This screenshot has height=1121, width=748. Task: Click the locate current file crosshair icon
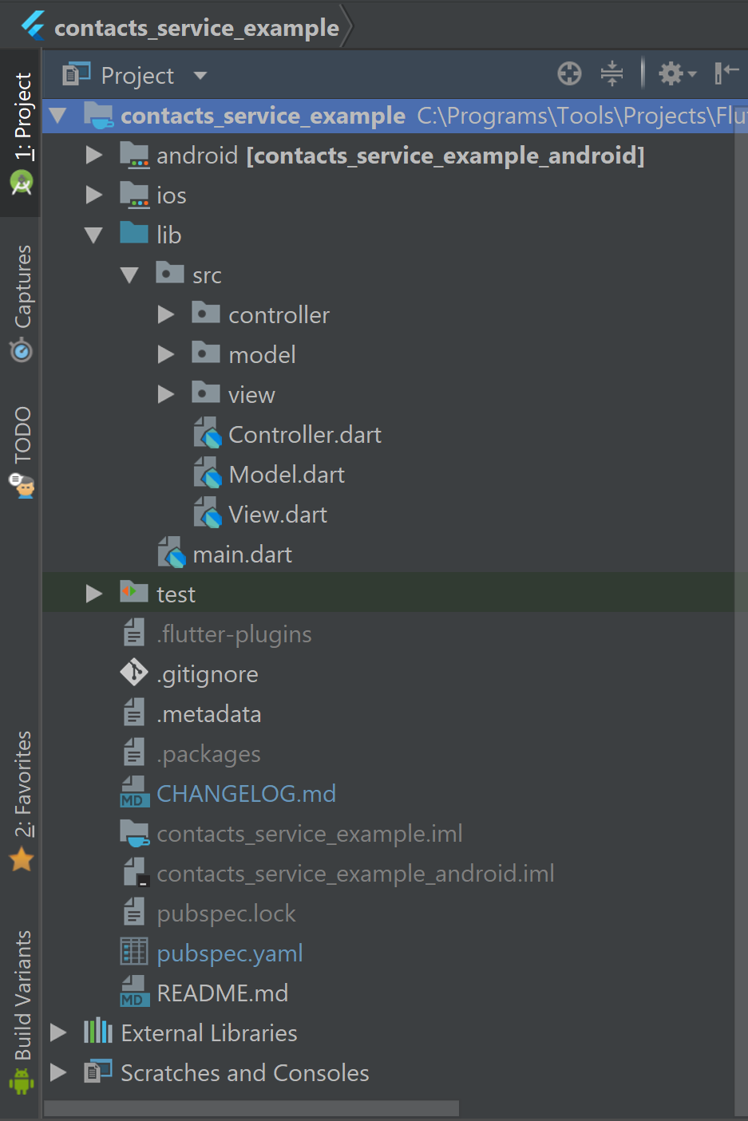coord(569,74)
